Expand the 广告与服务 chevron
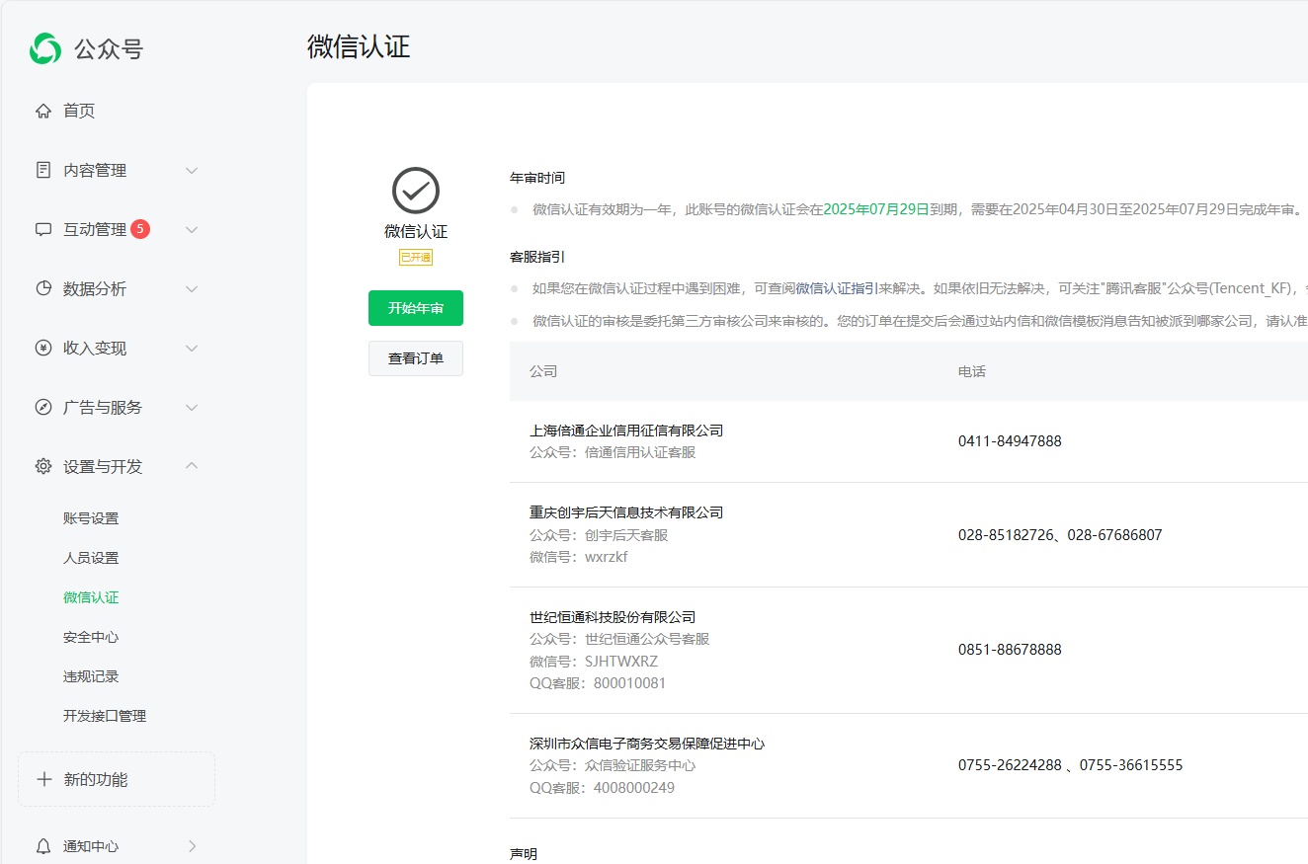This screenshot has height=864, width=1308. tap(192, 407)
